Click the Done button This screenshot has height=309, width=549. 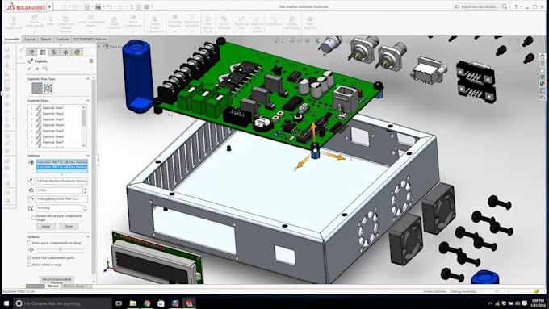69,227
